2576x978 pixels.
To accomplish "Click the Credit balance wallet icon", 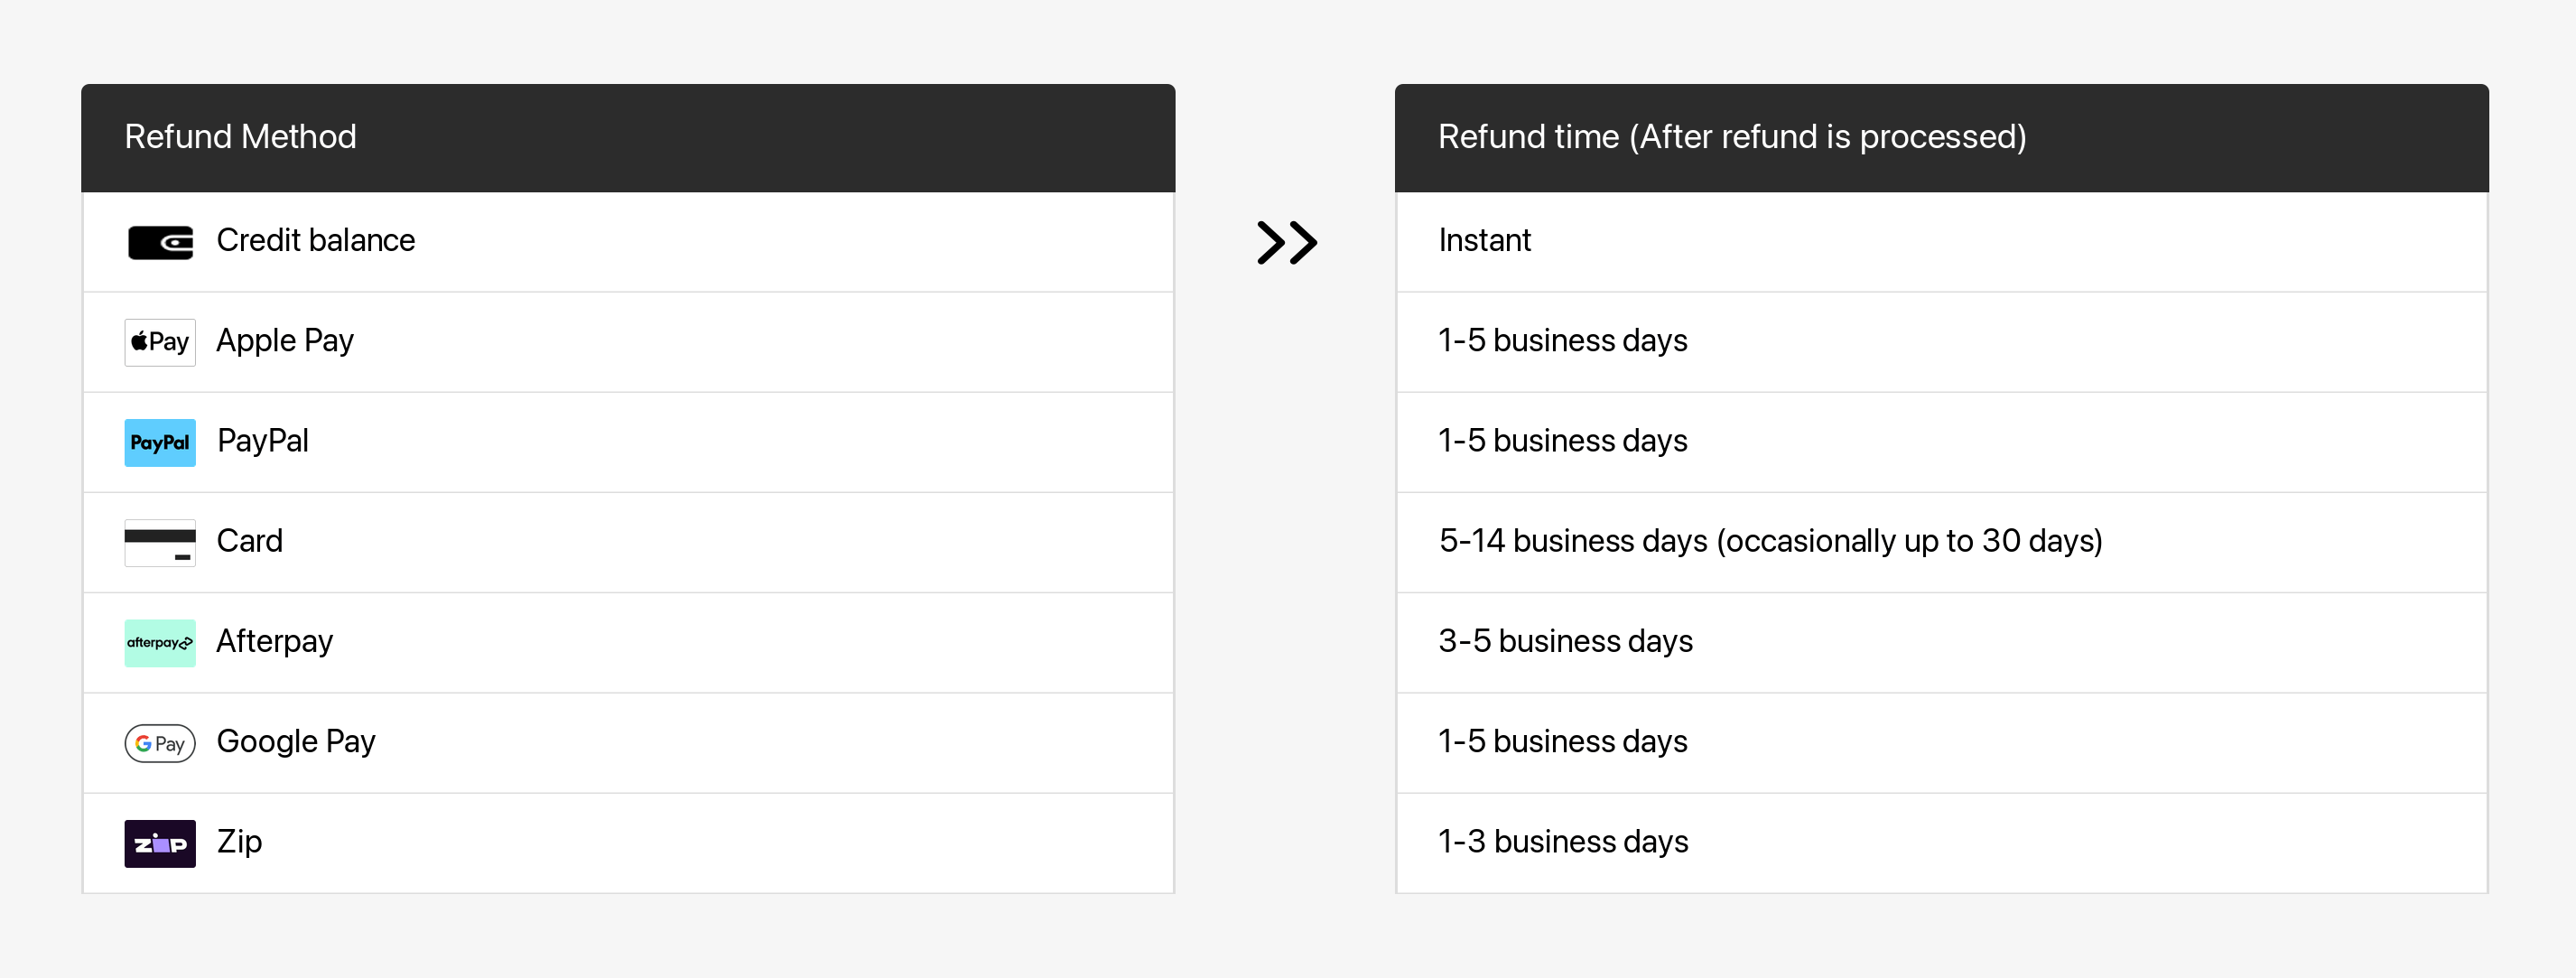I will coord(160,242).
